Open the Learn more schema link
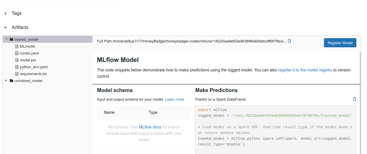The height and width of the screenshot is (154, 367). click(174, 99)
